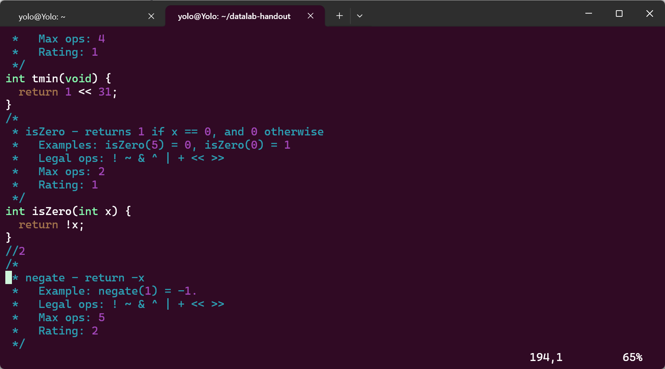The height and width of the screenshot is (369, 665).
Task: Minimize the terminal window
Action: point(588,14)
